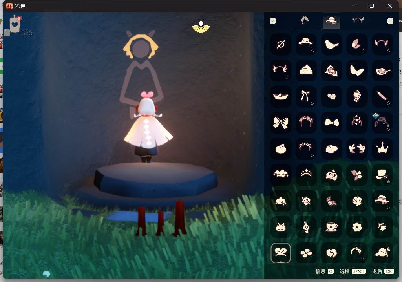402x282 pixels.
Task: Click the 退后 ESC back button
Action: tap(382, 271)
